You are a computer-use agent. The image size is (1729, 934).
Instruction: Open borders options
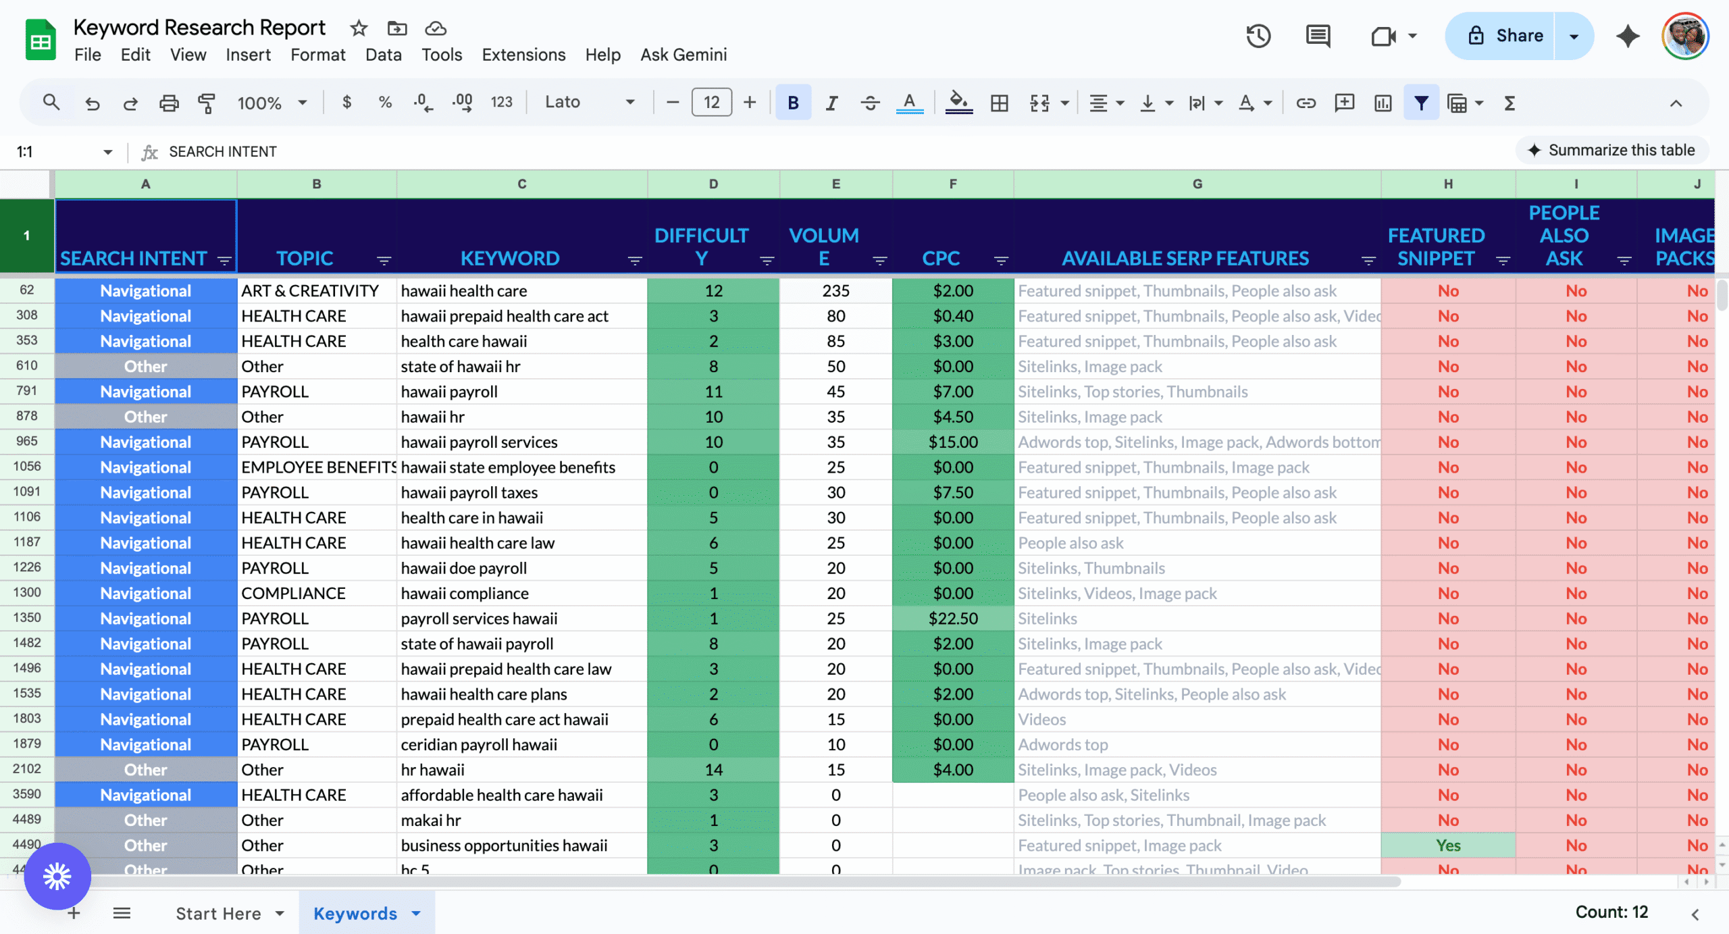pyautogui.click(x=999, y=102)
